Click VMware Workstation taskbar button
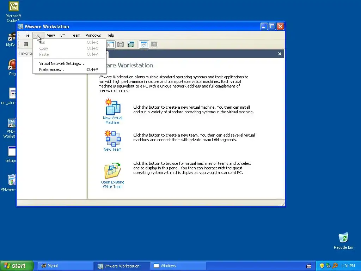The height and width of the screenshot is (271, 361). 122,266
